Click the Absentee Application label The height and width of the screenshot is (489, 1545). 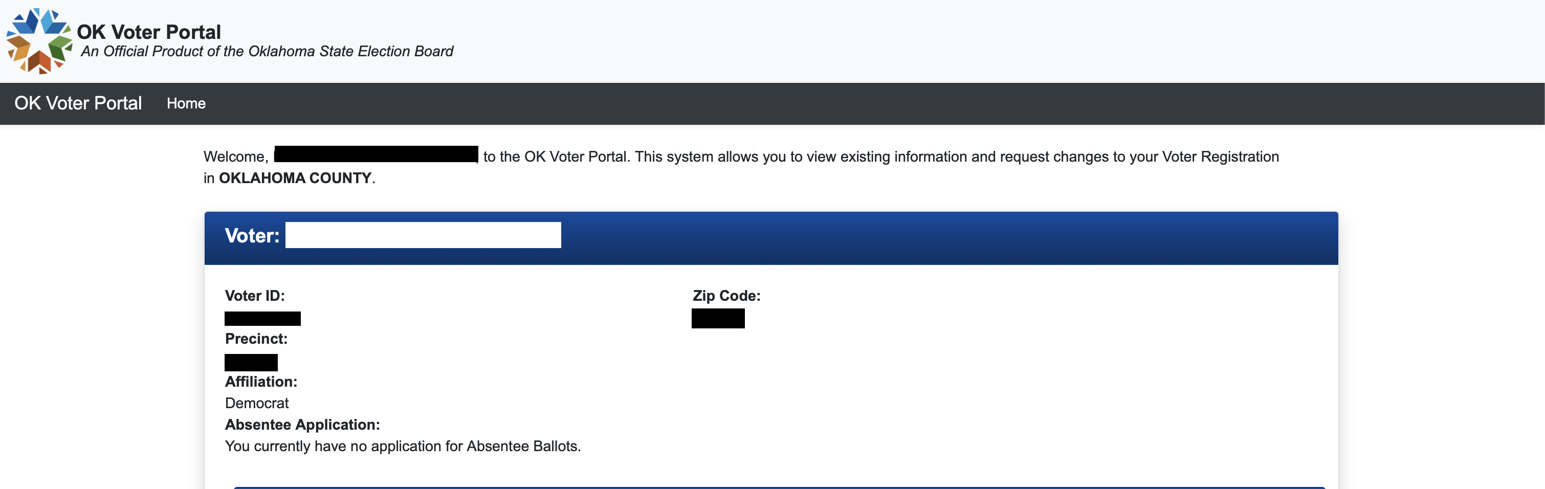pyautogui.click(x=302, y=425)
